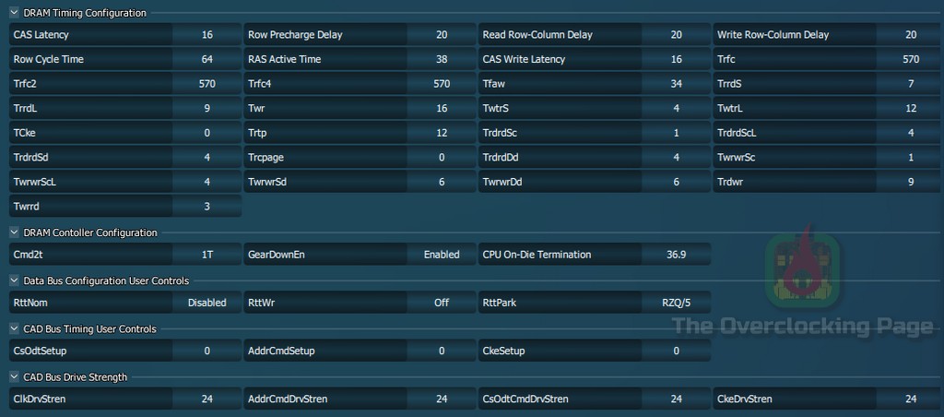The image size is (944, 417).
Task: Click the CPU On-Die Termination value
Action: (676, 255)
